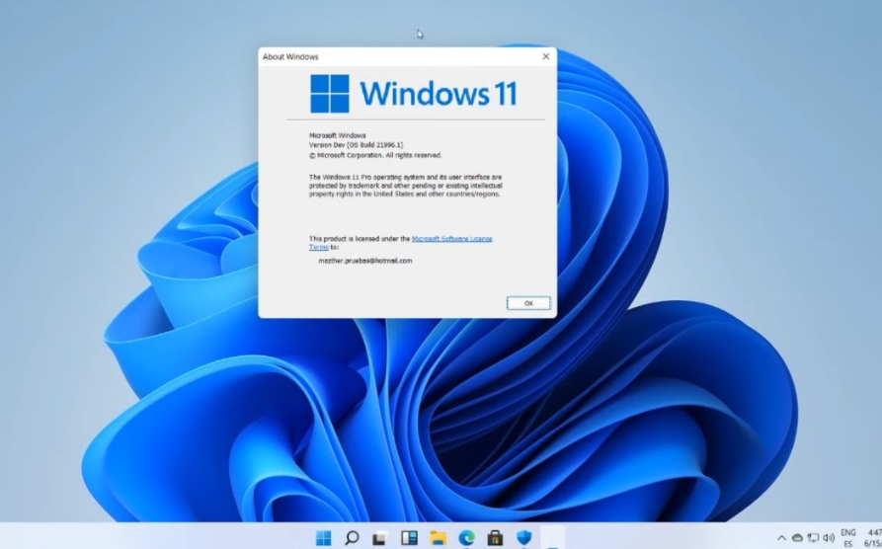This screenshot has width=882, height=549.
Task: Click OK in About Windows dialog
Action: [528, 303]
